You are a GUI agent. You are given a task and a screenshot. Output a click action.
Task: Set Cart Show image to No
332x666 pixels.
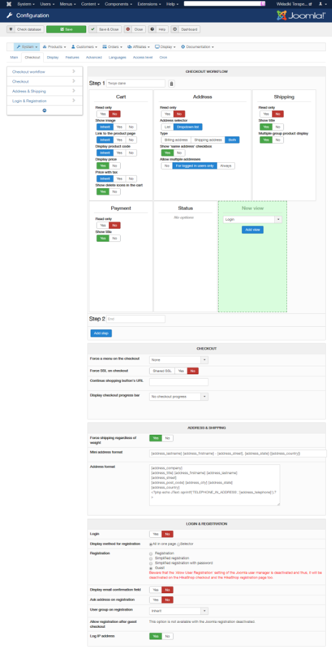point(131,126)
